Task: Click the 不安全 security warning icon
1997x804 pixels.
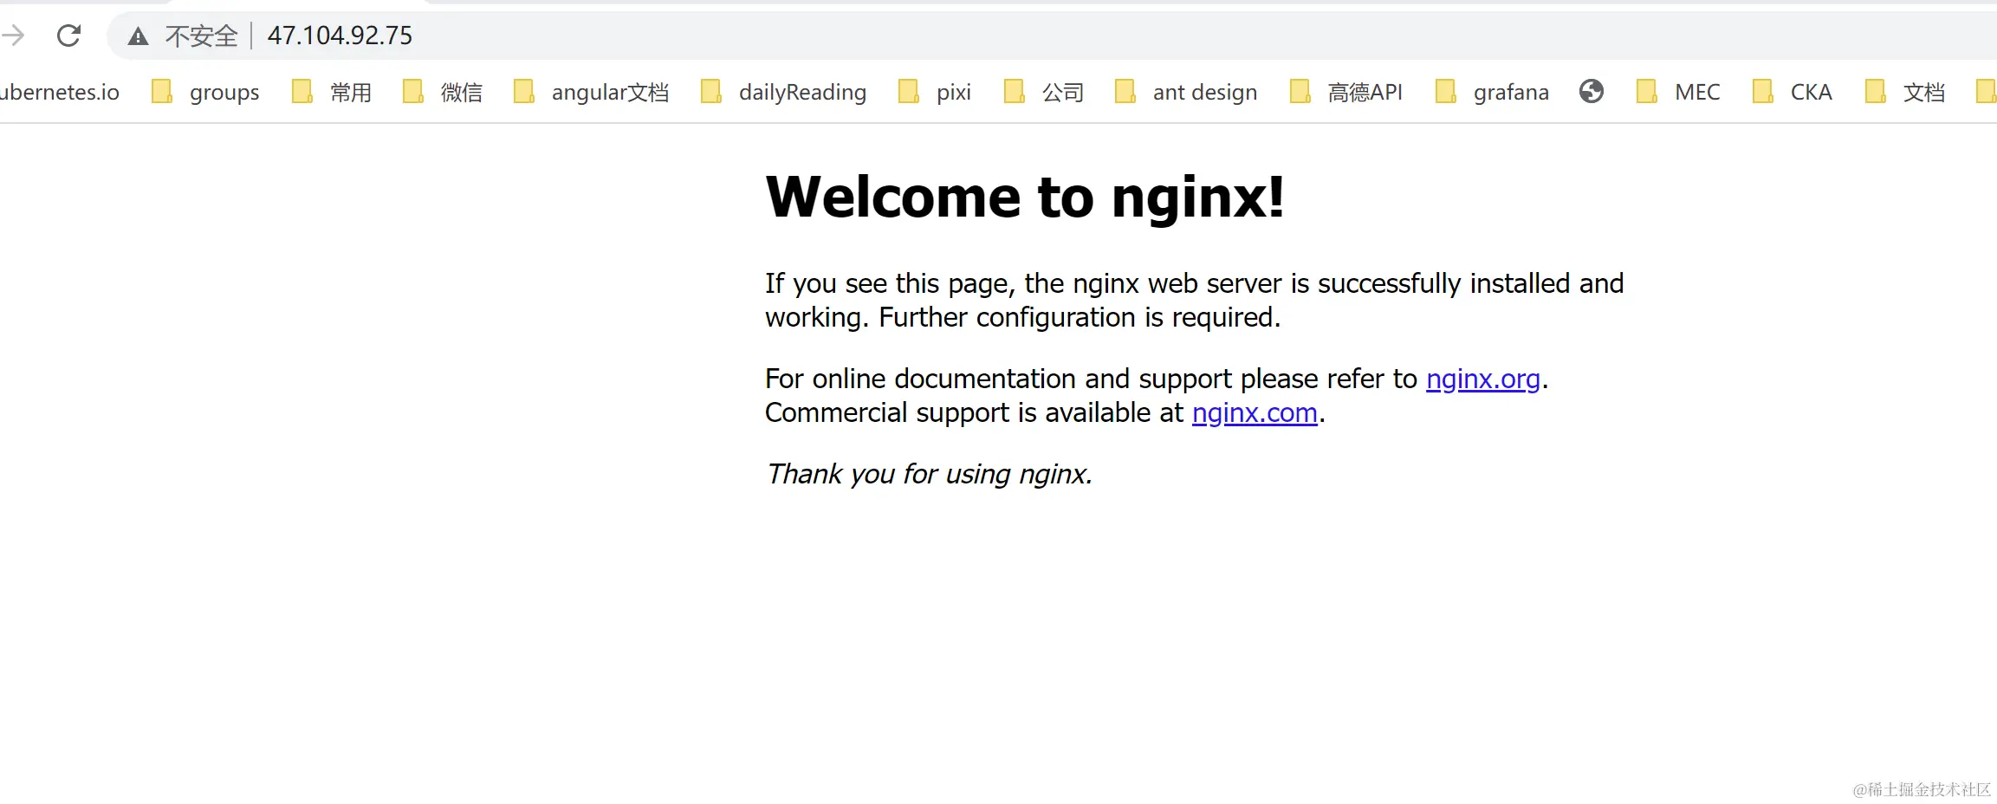Action: click(138, 36)
